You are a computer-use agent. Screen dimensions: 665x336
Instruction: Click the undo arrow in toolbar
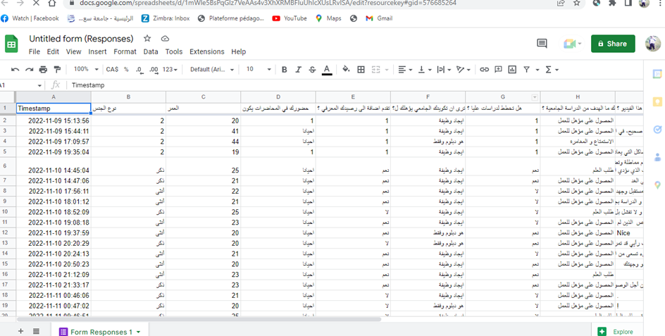click(15, 70)
